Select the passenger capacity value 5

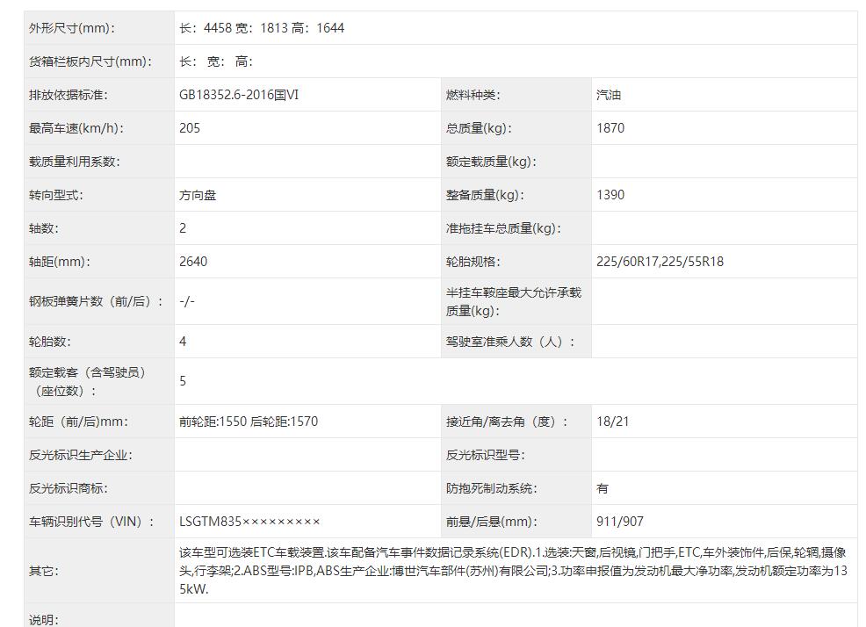[183, 381]
